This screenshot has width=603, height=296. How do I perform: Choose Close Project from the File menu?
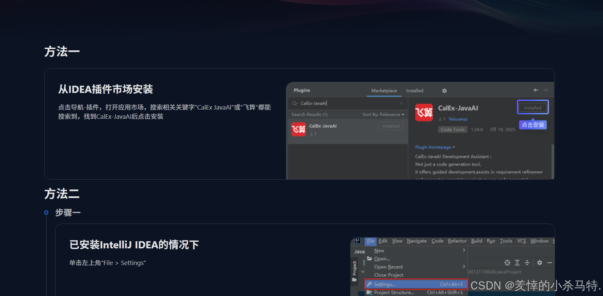coord(416,275)
